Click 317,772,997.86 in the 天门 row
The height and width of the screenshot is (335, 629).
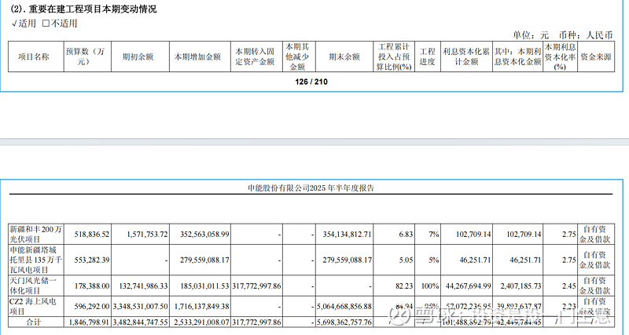(x=256, y=286)
